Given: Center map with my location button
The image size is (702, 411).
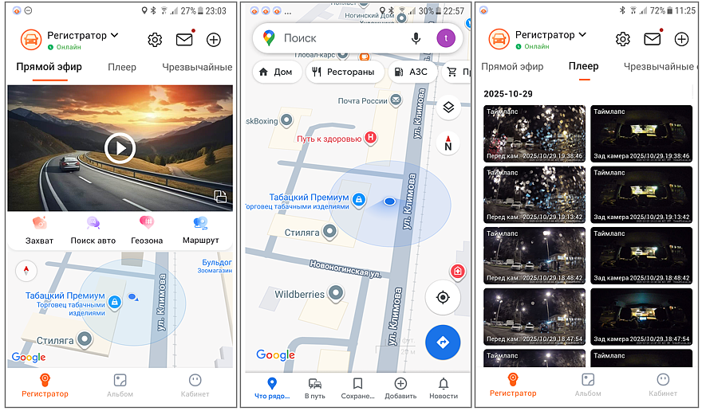Looking at the screenshot, I should point(444,298).
